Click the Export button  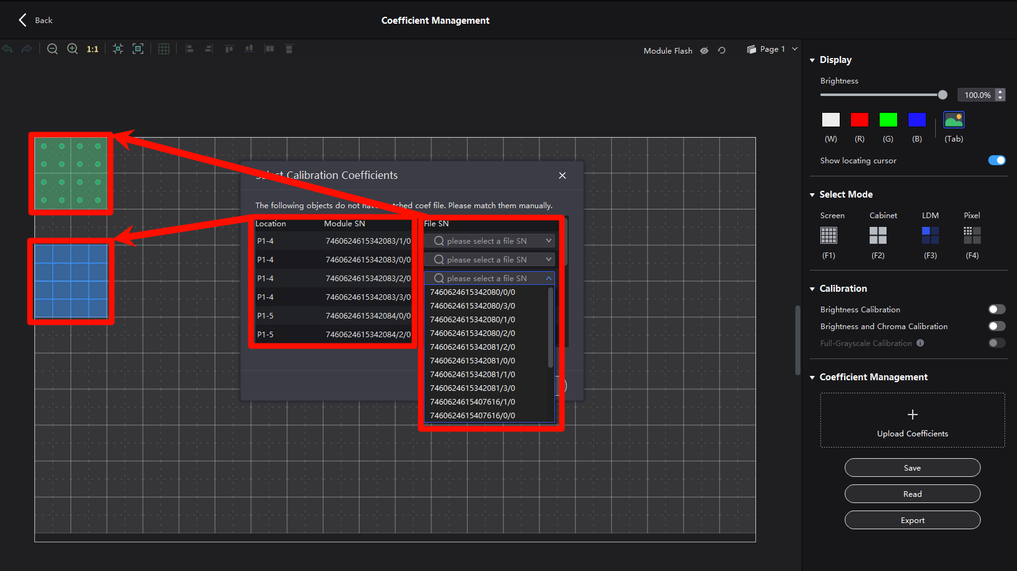(x=912, y=520)
